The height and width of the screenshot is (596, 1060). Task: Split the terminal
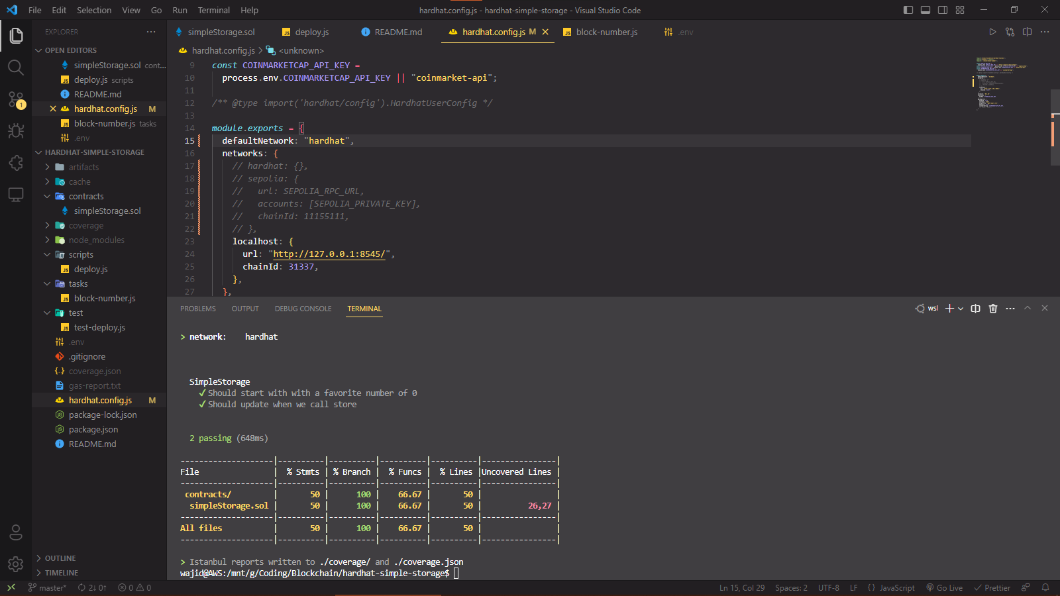975,309
